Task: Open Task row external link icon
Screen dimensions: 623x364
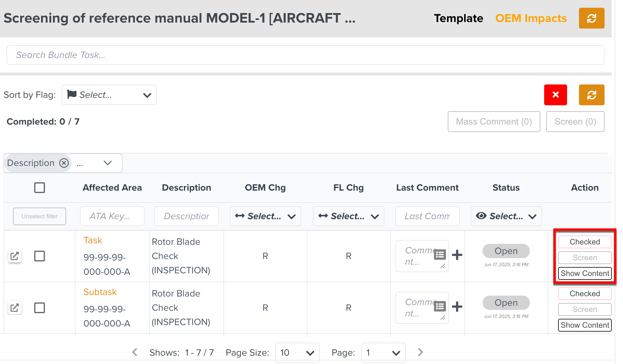Action: (x=15, y=256)
